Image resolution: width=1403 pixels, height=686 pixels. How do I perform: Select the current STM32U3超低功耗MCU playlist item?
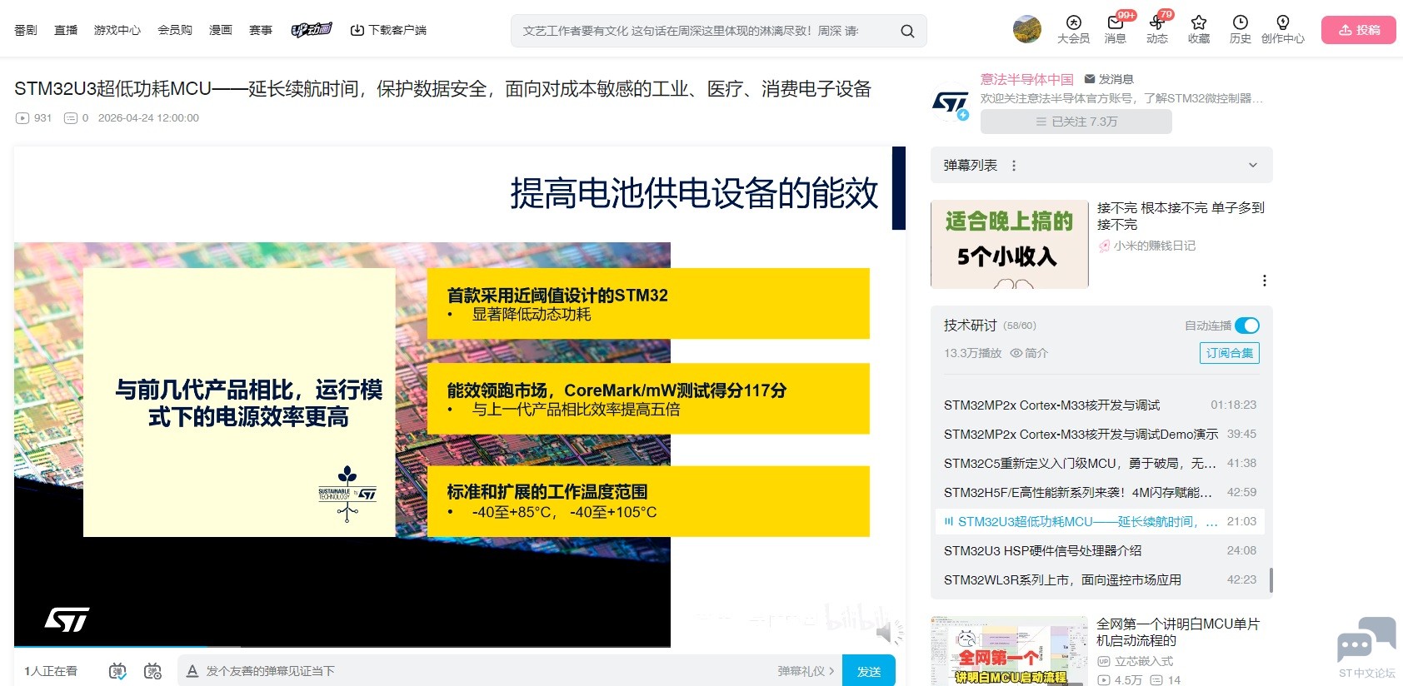pos(1100,522)
